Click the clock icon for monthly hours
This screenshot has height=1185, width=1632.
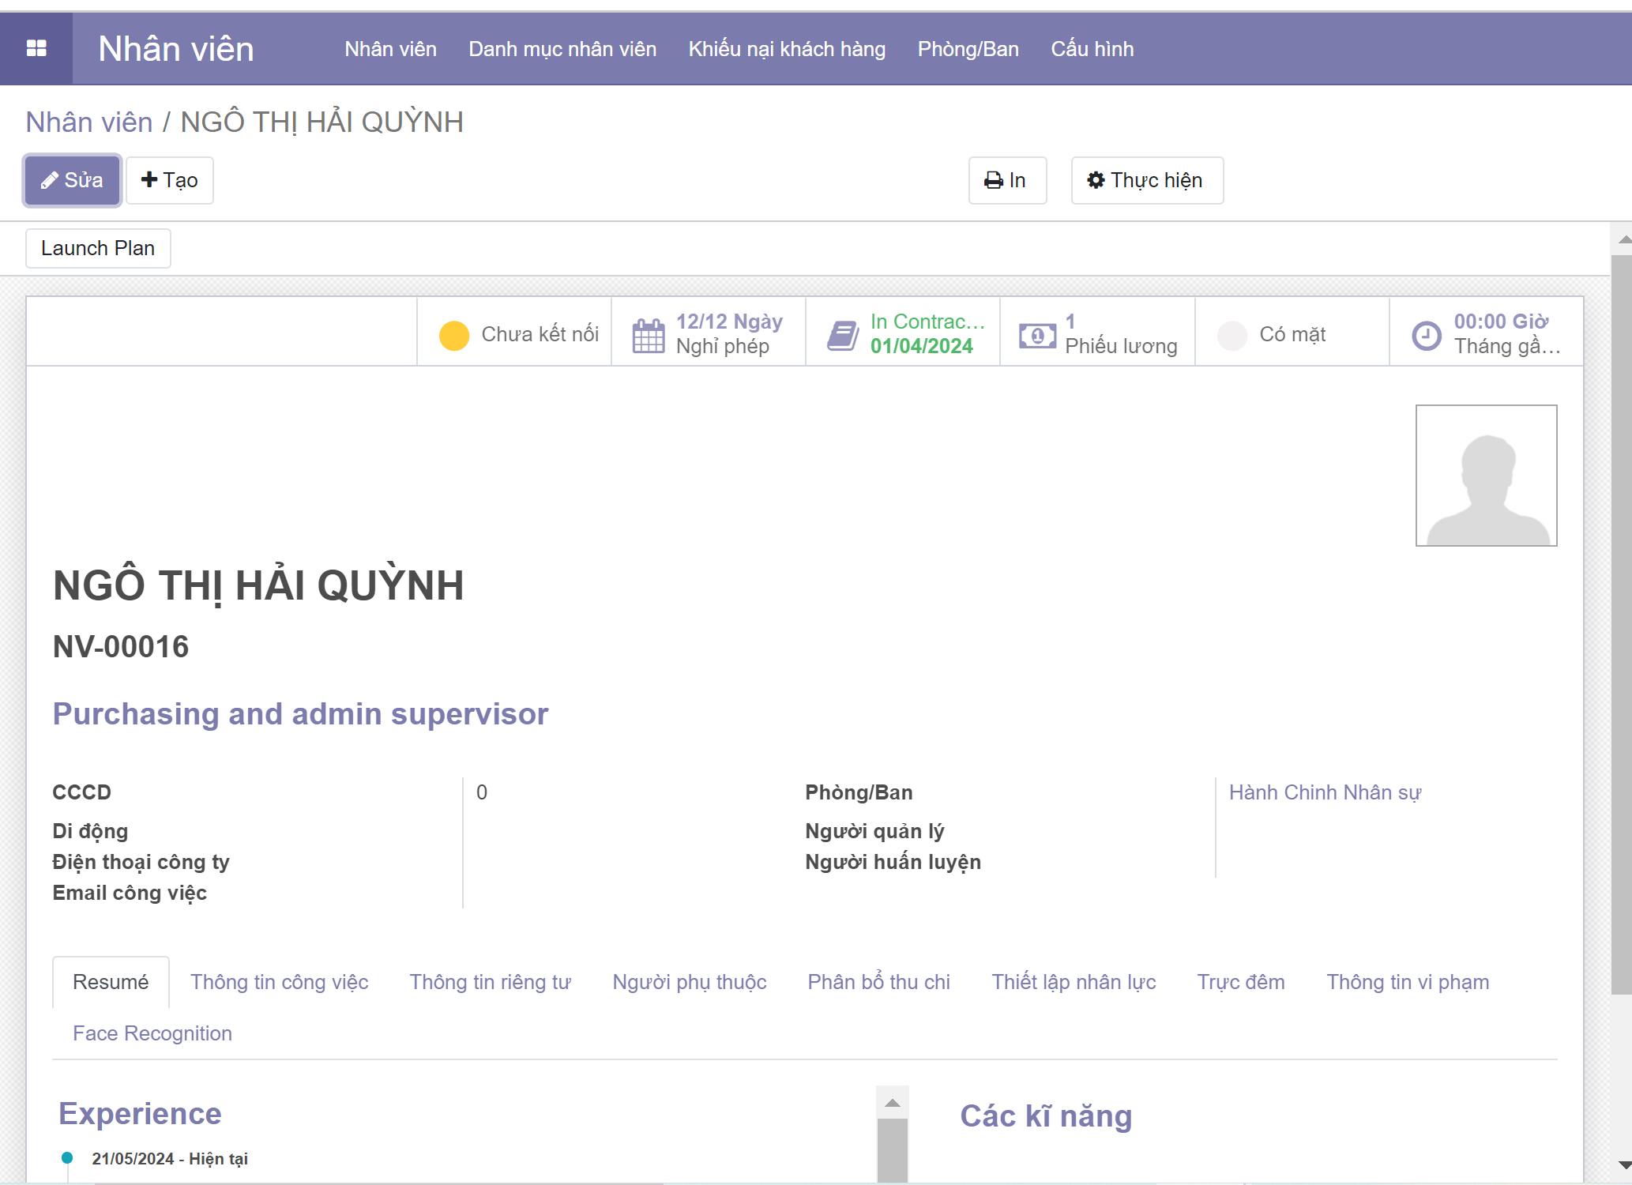[x=1426, y=335]
